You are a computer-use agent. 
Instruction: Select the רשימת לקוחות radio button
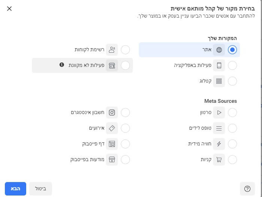pyautogui.click(x=125, y=49)
